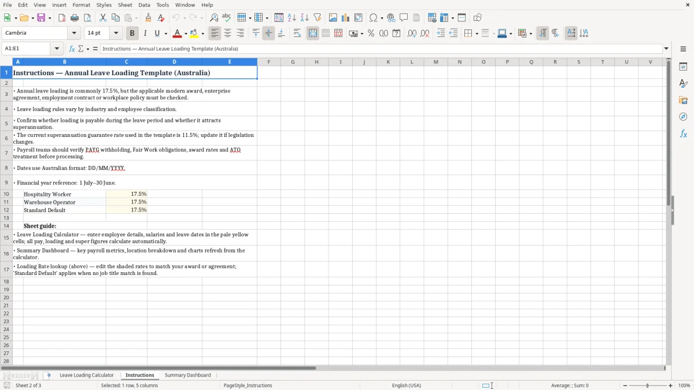Click the Insert Comment icon

coord(404,18)
